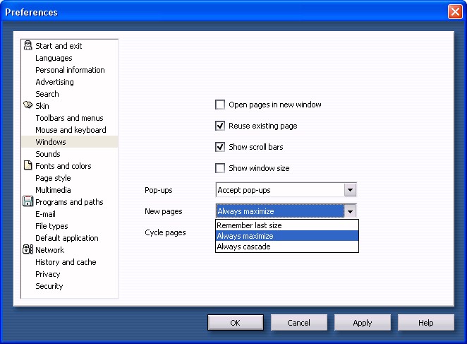Choose Remember last size option
This screenshot has width=467, height=344.
[249, 225]
